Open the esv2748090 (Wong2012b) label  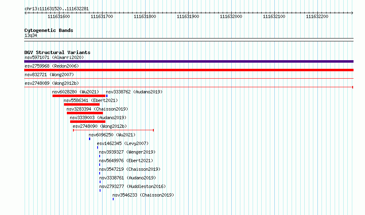(x=100, y=126)
